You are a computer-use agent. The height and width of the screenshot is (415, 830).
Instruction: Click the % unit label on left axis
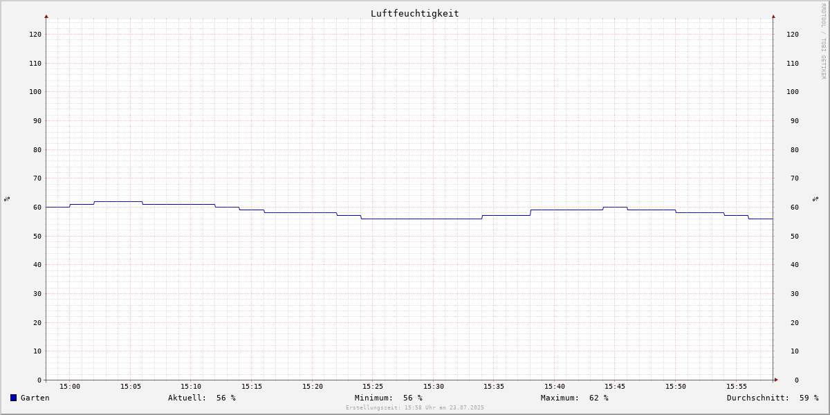tap(7, 199)
